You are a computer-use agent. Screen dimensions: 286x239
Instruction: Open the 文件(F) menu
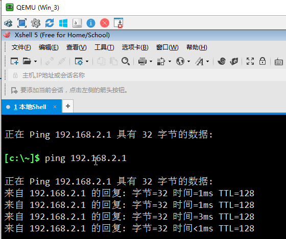[21, 47]
